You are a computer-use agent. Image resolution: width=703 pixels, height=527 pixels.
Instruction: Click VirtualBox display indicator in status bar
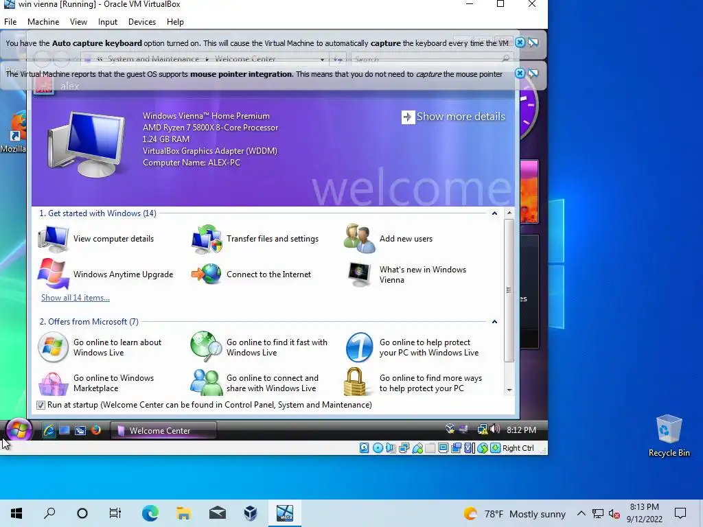(443, 448)
